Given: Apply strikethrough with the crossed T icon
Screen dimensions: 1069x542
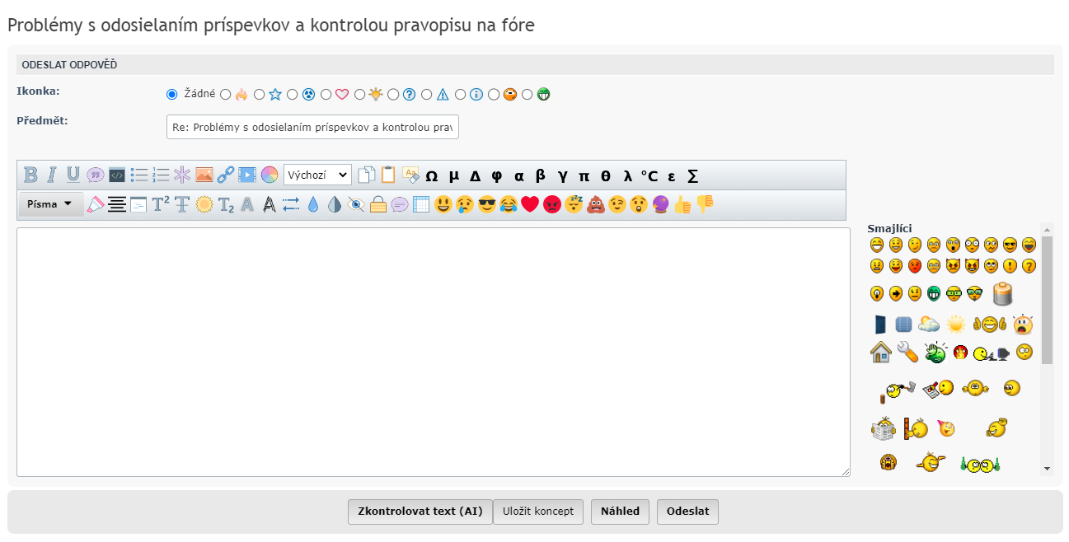Looking at the screenshot, I should click(181, 204).
